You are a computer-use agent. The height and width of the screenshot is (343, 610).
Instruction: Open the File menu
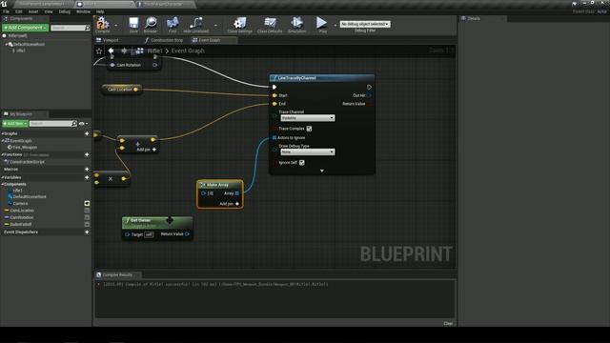click(7, 11)
